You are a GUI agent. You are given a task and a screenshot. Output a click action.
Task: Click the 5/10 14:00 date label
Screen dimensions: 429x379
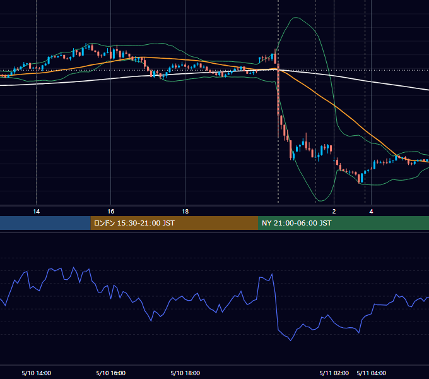[x=37, y=373]
